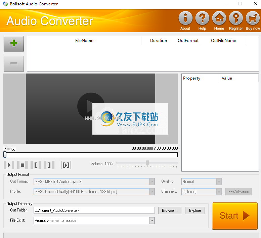
Task: Click the FileName column header
Action: [x=84, y=41]
